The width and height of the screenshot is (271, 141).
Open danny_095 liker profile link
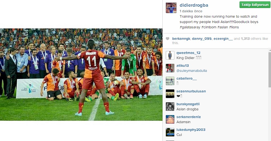click(202, 39)
